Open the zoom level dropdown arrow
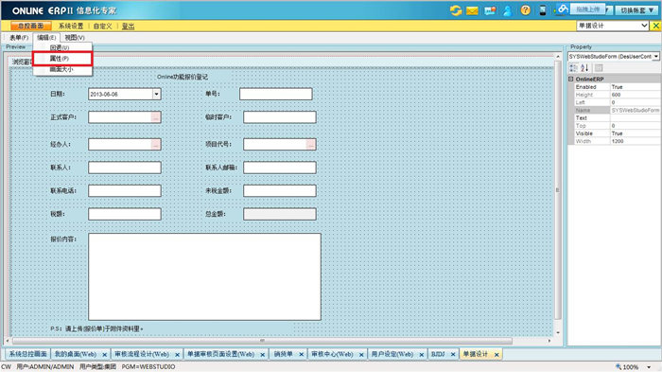 click(x=649, y=367)
